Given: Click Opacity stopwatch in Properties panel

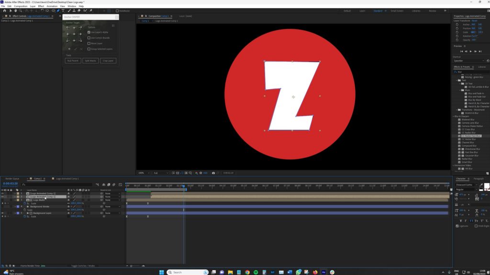Looking at the screenshot, I should 457,40.
